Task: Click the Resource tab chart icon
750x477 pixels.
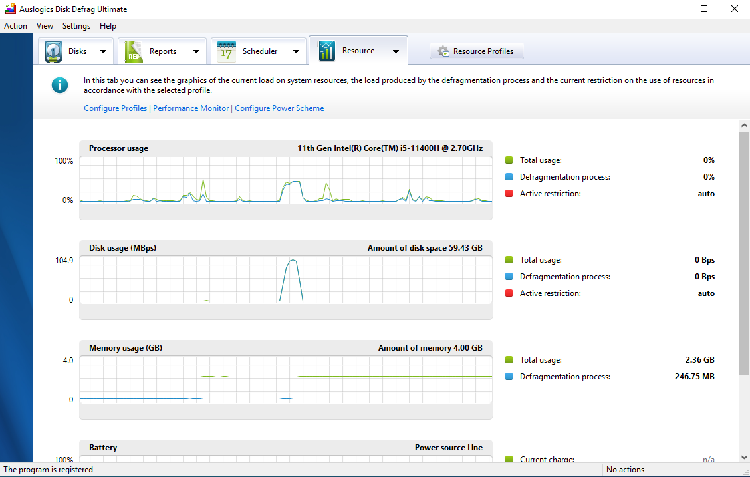Action: 327,51
